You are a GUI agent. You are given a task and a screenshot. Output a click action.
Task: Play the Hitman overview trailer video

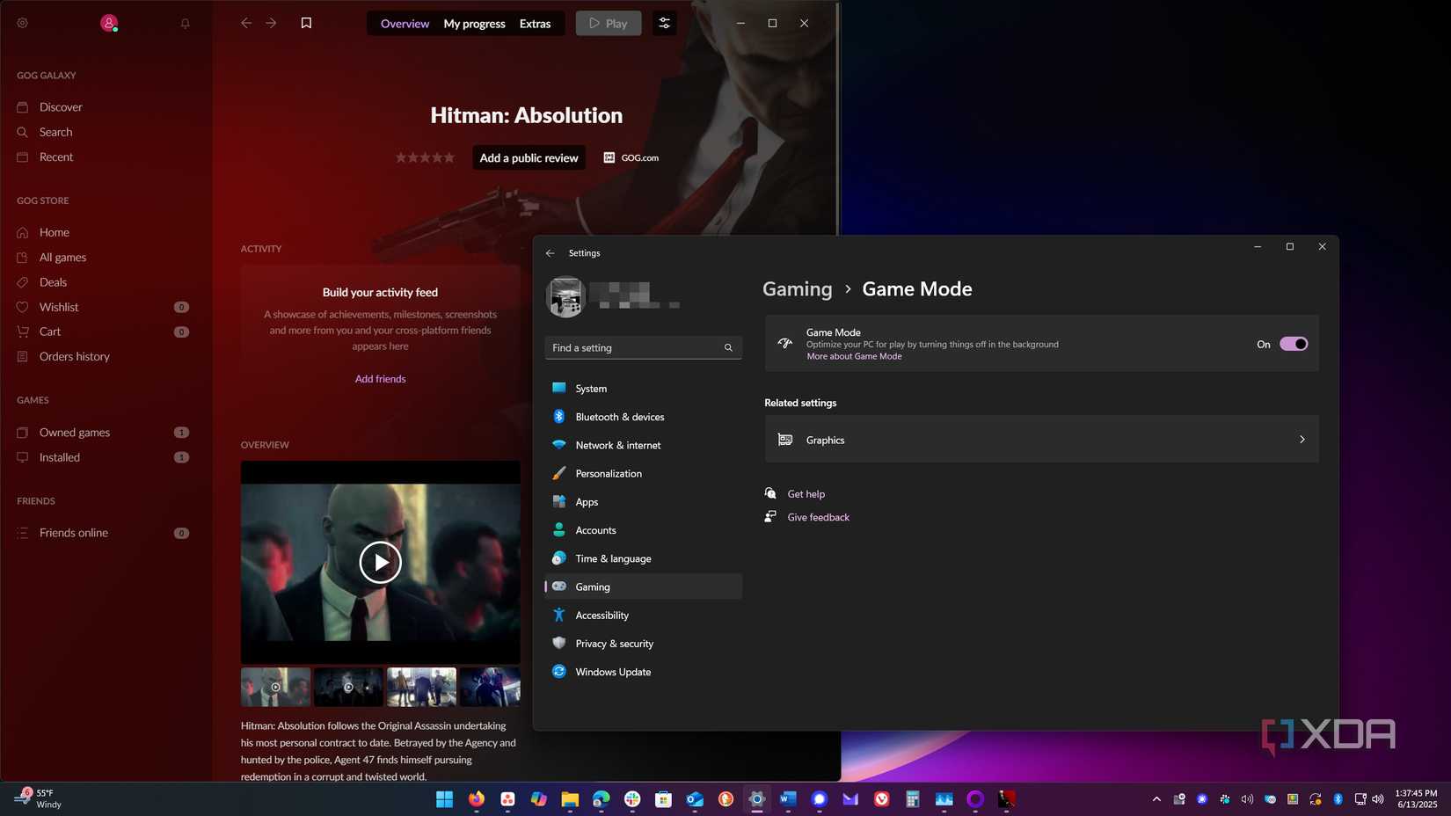pyautogui.click(x=380, y=563)
